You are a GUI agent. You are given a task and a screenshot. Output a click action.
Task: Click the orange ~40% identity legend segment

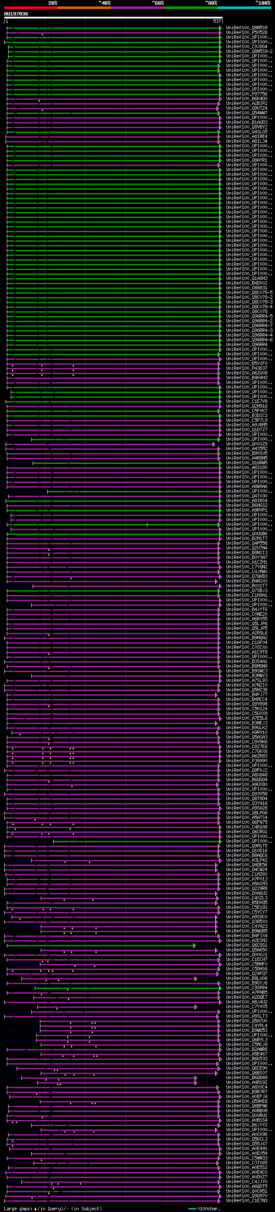click(84, 8)
